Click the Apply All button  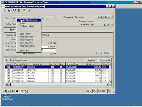click(x=91, y=60)
